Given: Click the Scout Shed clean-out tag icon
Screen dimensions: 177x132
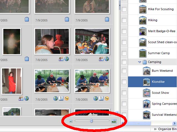Looking at the screenshot, I should 143,42.
